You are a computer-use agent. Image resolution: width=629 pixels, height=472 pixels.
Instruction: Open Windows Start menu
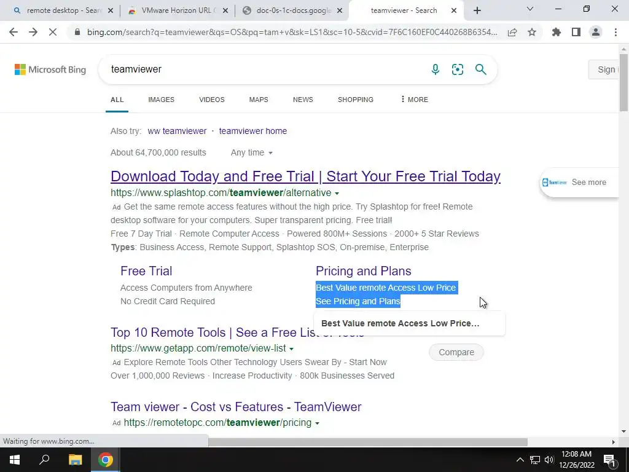point(15,460)
